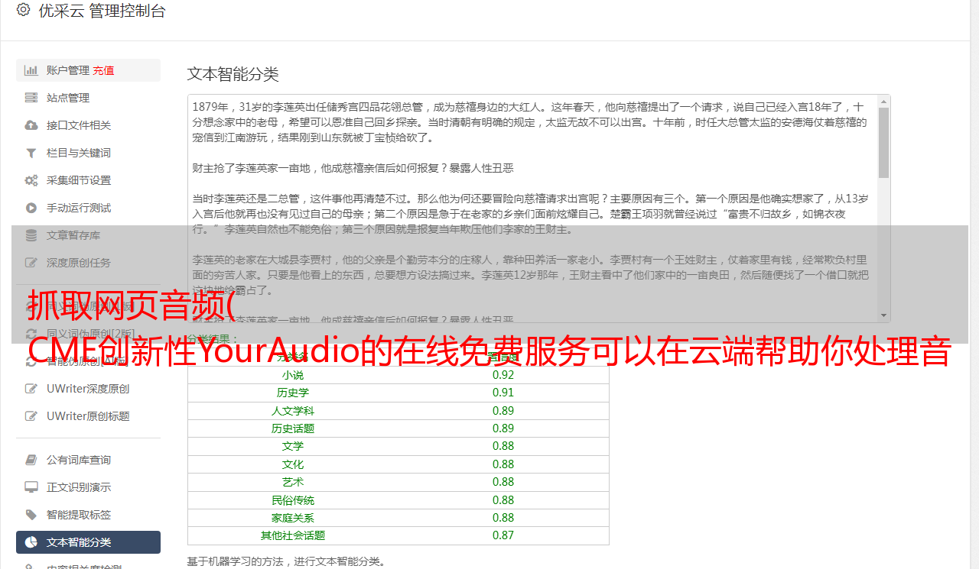Viewport: 979px width, 569px height.
Task: Click the 民俗传统 category cell
Action: 293,500
